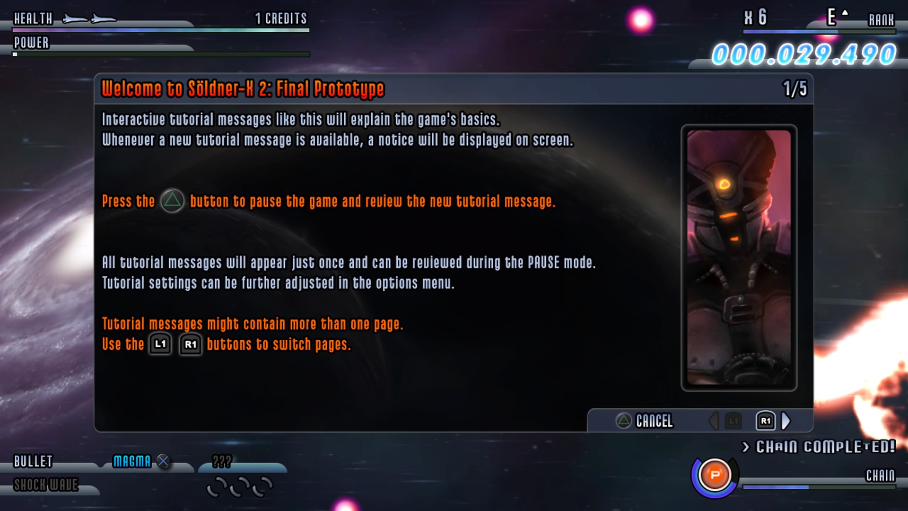Click the triangle button icon in orange text
Screen dimensions: 908x511
(x=172, y=201)
